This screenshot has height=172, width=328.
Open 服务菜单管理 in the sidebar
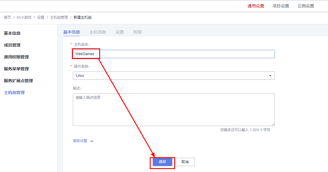tap(16, 69)
